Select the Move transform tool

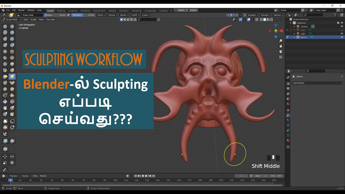[5, 157]
